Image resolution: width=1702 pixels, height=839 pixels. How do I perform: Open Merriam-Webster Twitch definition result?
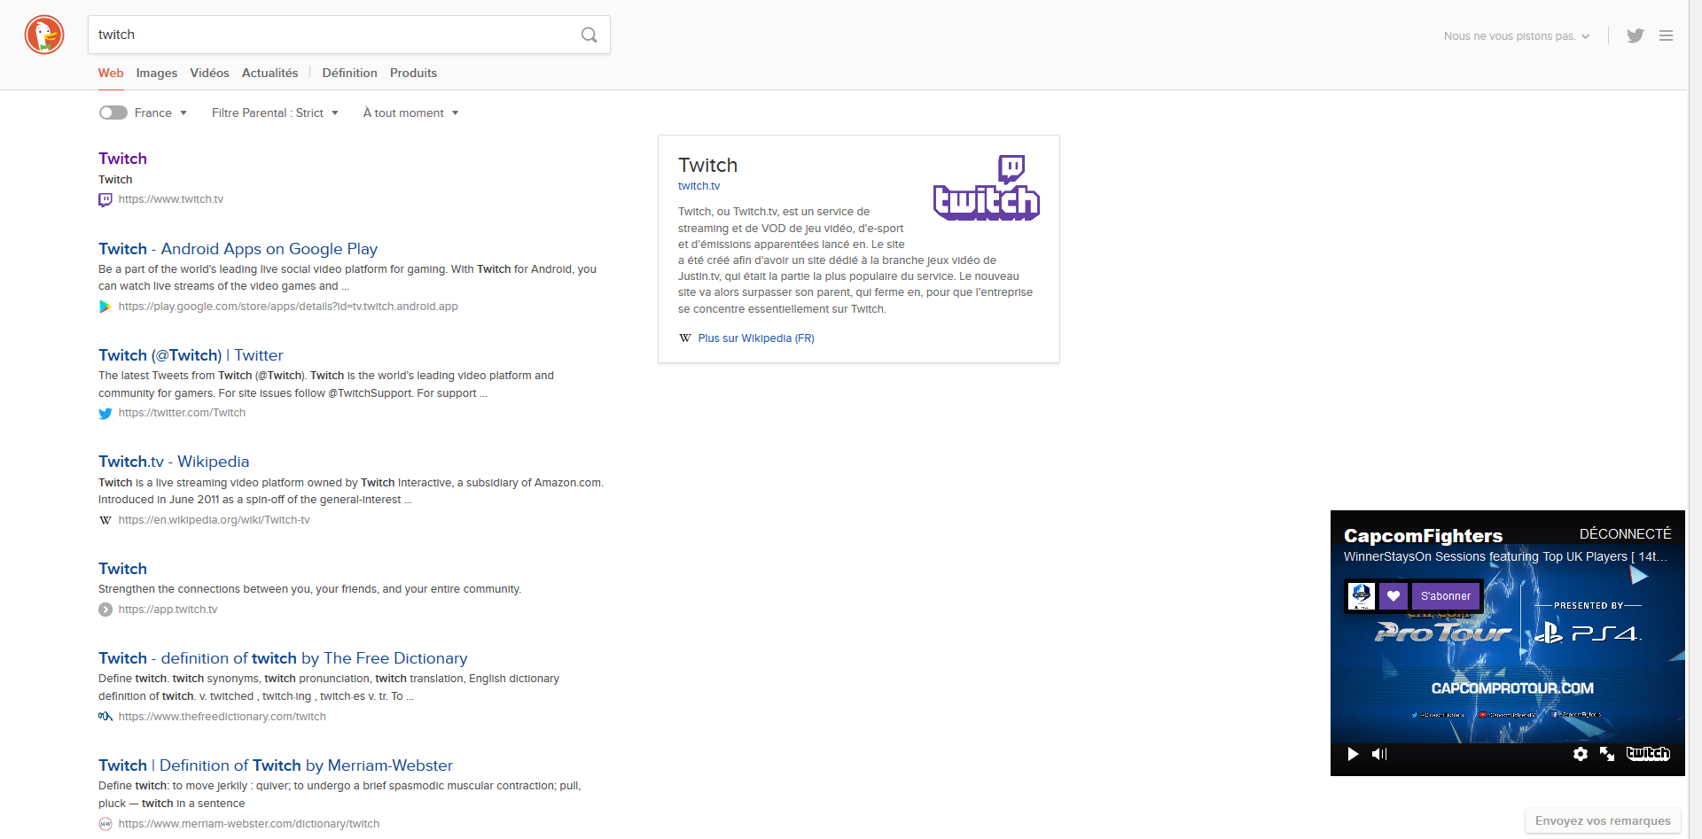(x=276, y=765)
